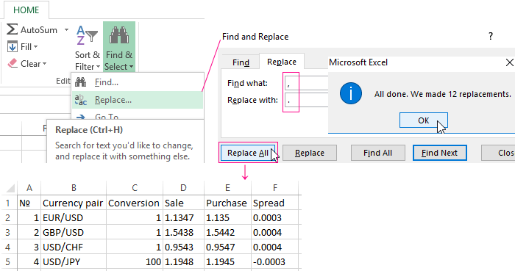Click the Replace button
Screen dimensions: 515x271
pos(310,153)
